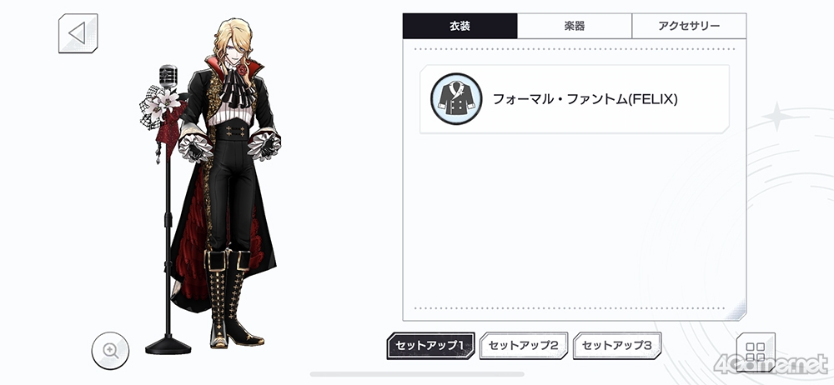Tap the home indicator bar at the bottom
834x385 pixels.
417,374
